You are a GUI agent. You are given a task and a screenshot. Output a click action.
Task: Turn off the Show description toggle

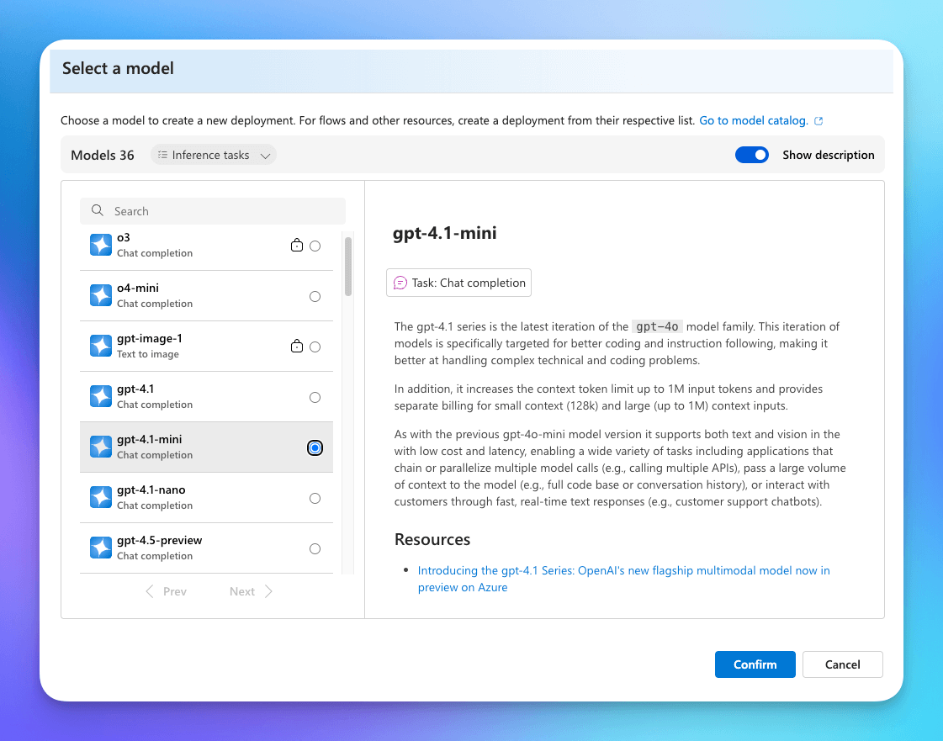tap(751, 155)
